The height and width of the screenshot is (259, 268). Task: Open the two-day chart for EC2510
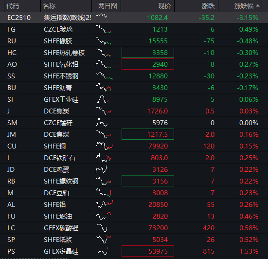pos(102,17)
